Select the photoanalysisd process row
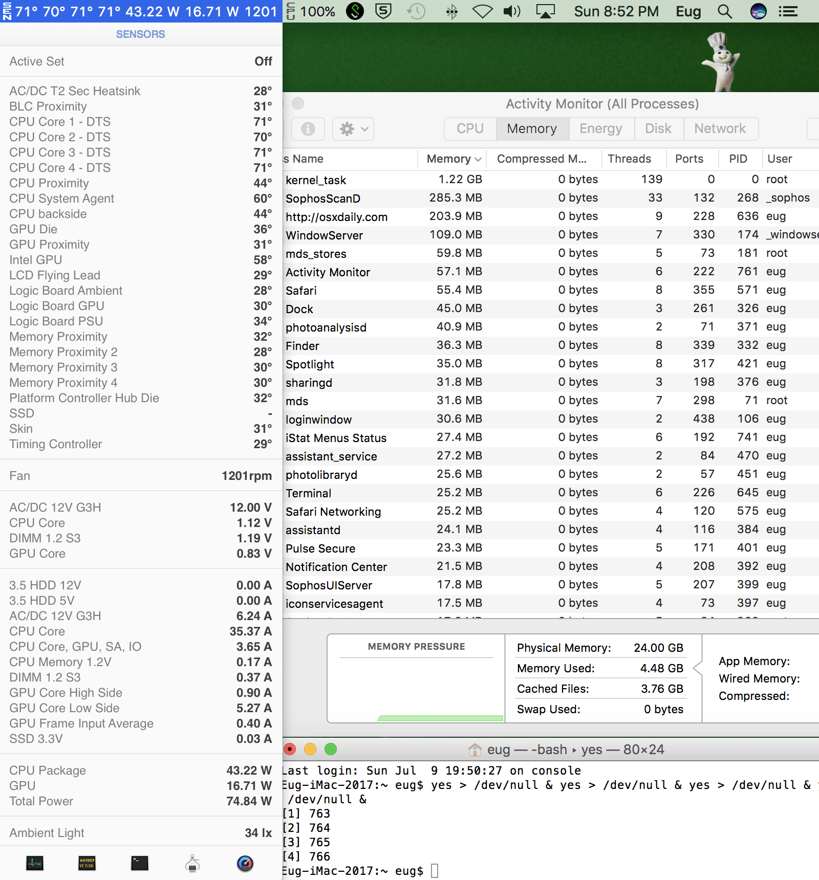819x880 pixels. (551, 327)
